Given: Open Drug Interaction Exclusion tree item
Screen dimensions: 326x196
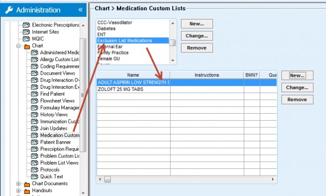Looking at the screenshot, I should pos(59,87).
